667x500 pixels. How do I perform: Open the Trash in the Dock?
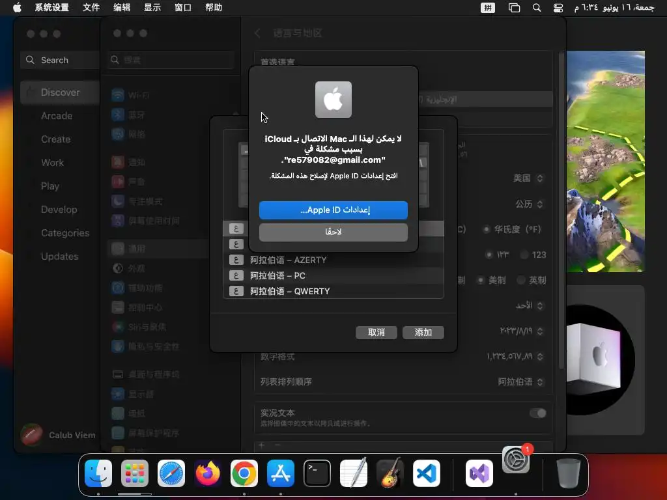click(568, 473)
